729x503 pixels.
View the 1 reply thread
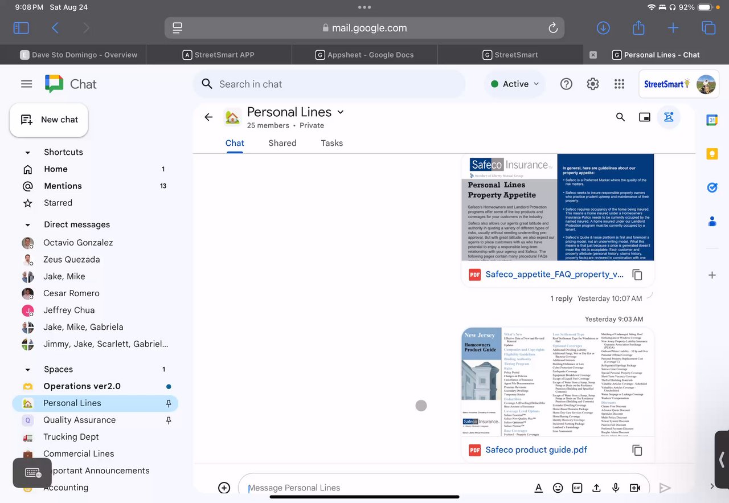(x=561, y=298)
